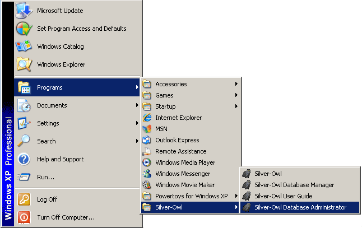
Task: Expand the Accessories submenu arrow
Action: pyautogui.click(x=236, y=84)
